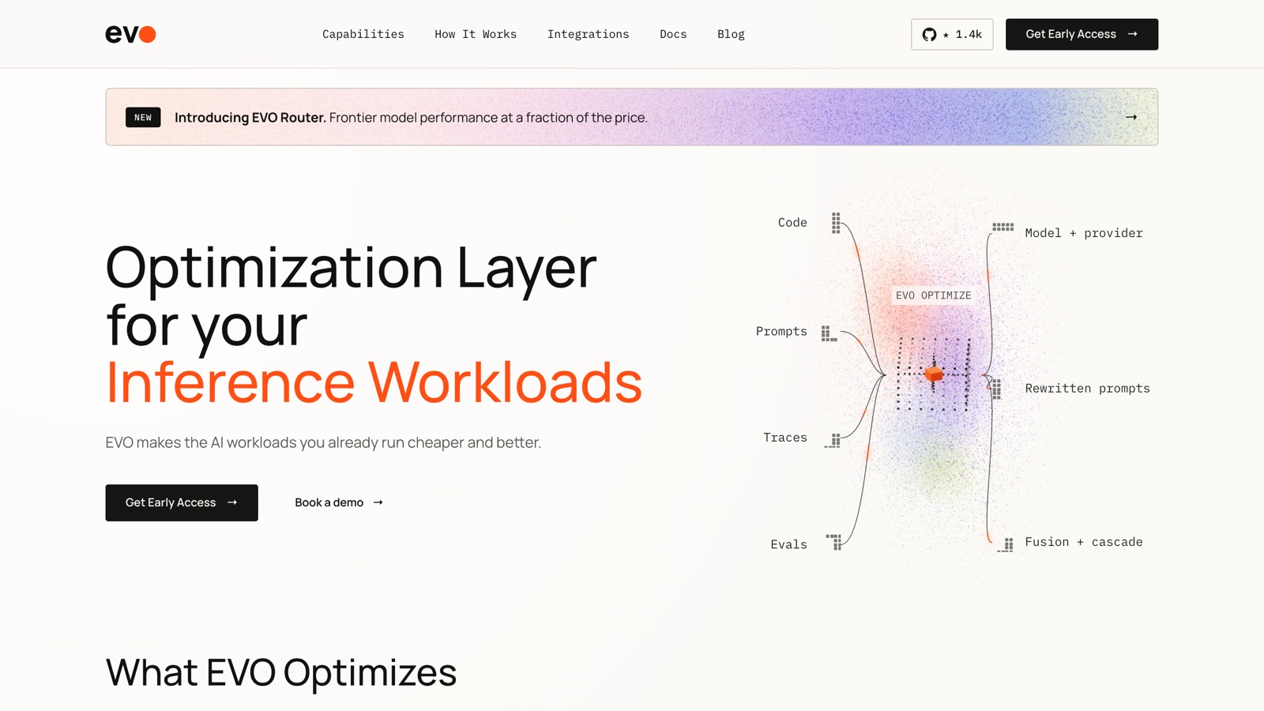This screenshot has height=711, width=1264.
Task: Click the Prompts label in diagram
Action: (x=781, y=331)
